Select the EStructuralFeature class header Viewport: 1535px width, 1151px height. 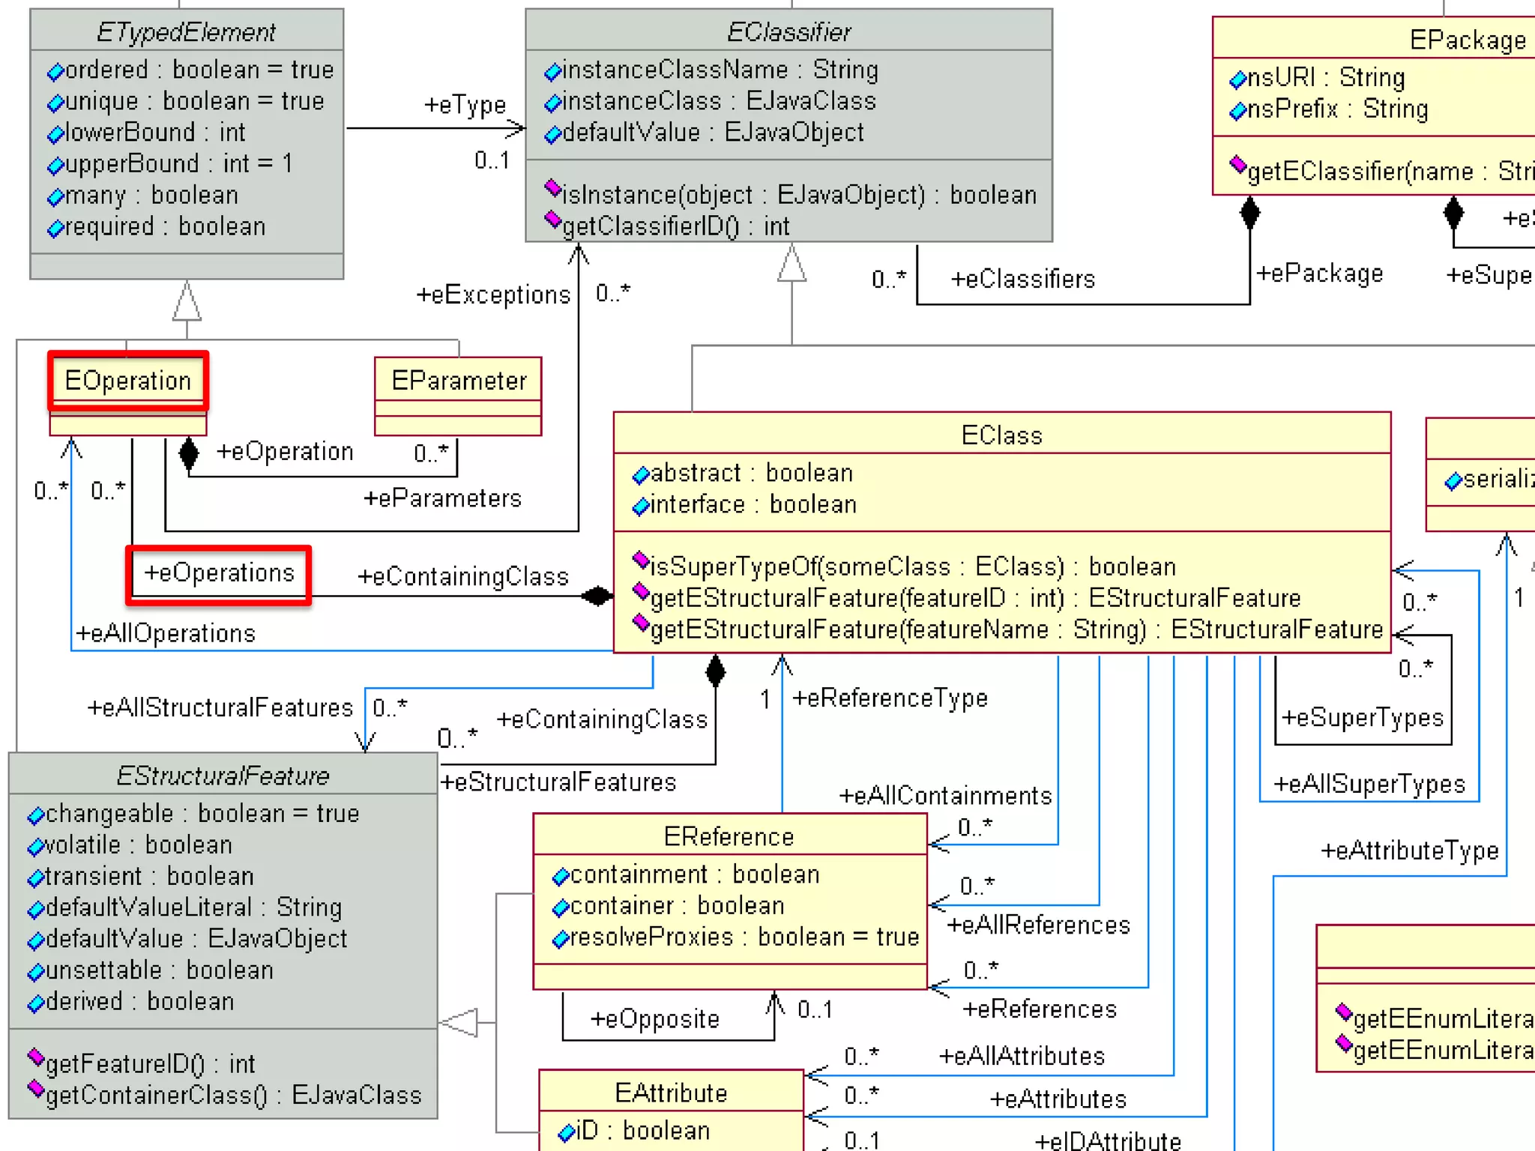click(x=223, y=776)
